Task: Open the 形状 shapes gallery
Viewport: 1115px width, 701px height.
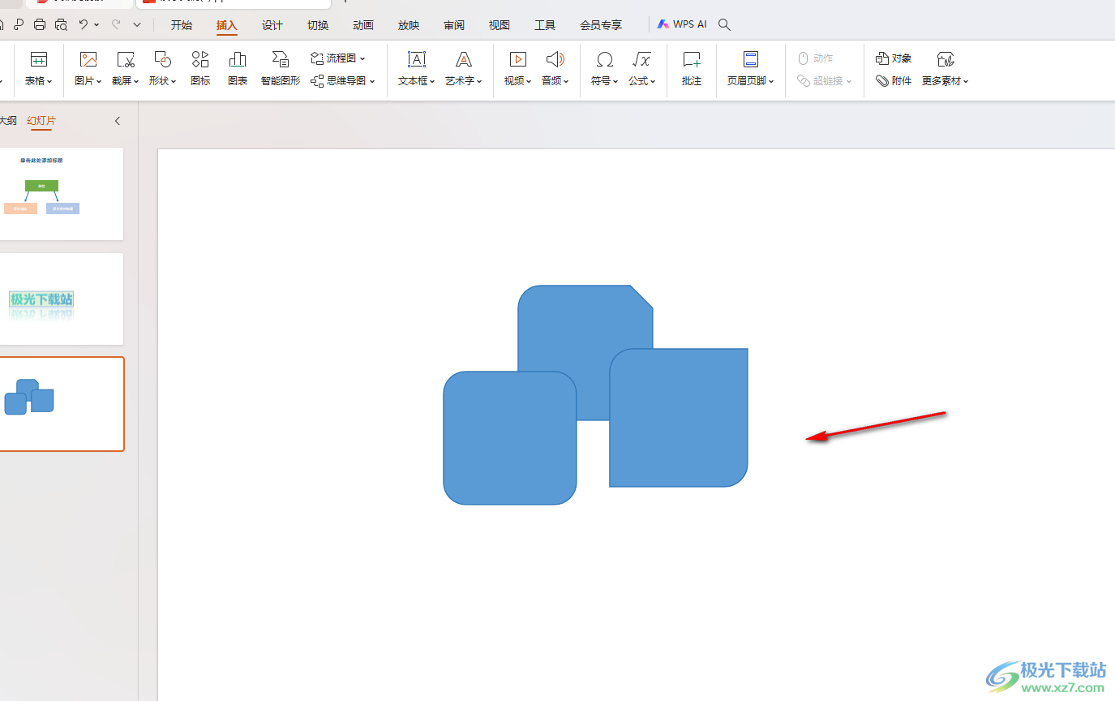Action: (163, 69)
